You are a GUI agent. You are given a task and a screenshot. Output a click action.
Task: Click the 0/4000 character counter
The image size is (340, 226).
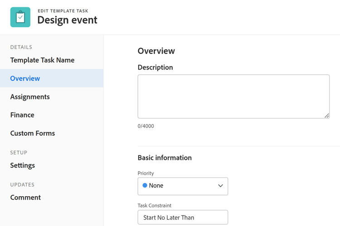pyautogui.click(x=146, y=126)
